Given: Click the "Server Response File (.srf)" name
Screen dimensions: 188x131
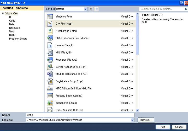Looking at the screenshot, I should pyautogui.click(x=71, y=67).
